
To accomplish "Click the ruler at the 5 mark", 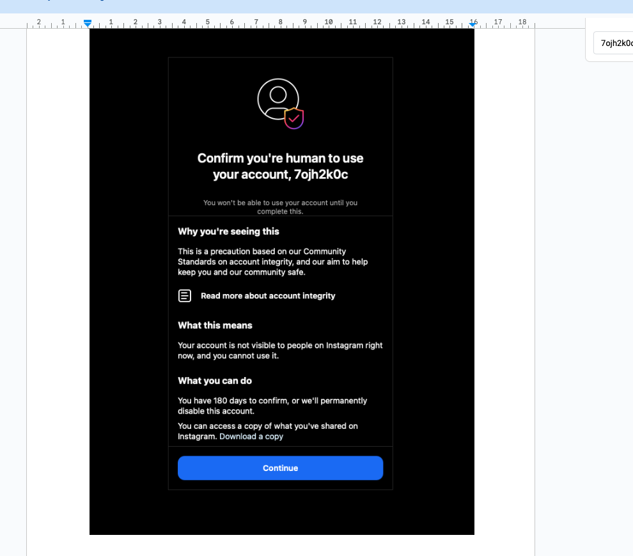I will tap(207, 22).
